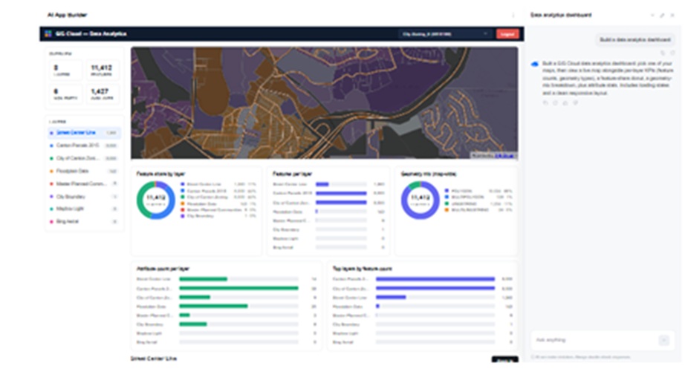Click the send arrow in chat input

tap(663, 340)
